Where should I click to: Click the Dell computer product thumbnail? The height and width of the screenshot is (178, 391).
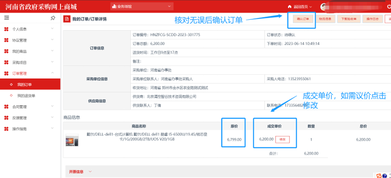pos(72,140)
